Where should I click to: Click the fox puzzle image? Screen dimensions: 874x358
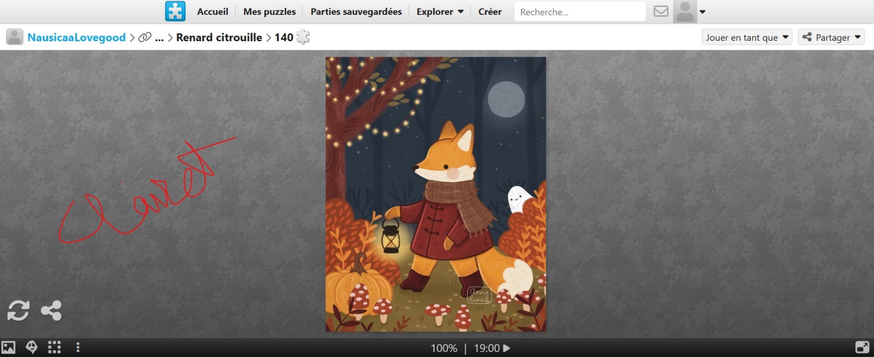pos(436,194)
